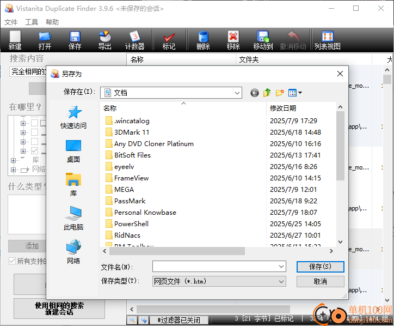Toggle the checked checkbox in location tree
The height and width of the screenshot is (326, 394).
click(34, 151)
